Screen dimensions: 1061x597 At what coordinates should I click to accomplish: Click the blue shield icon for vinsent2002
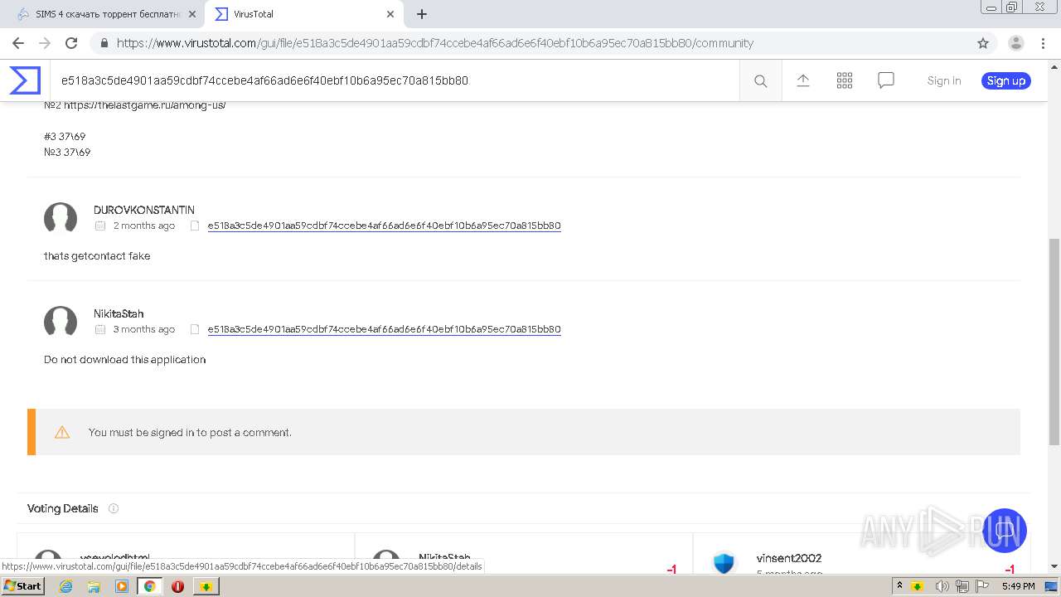(724, 563)
